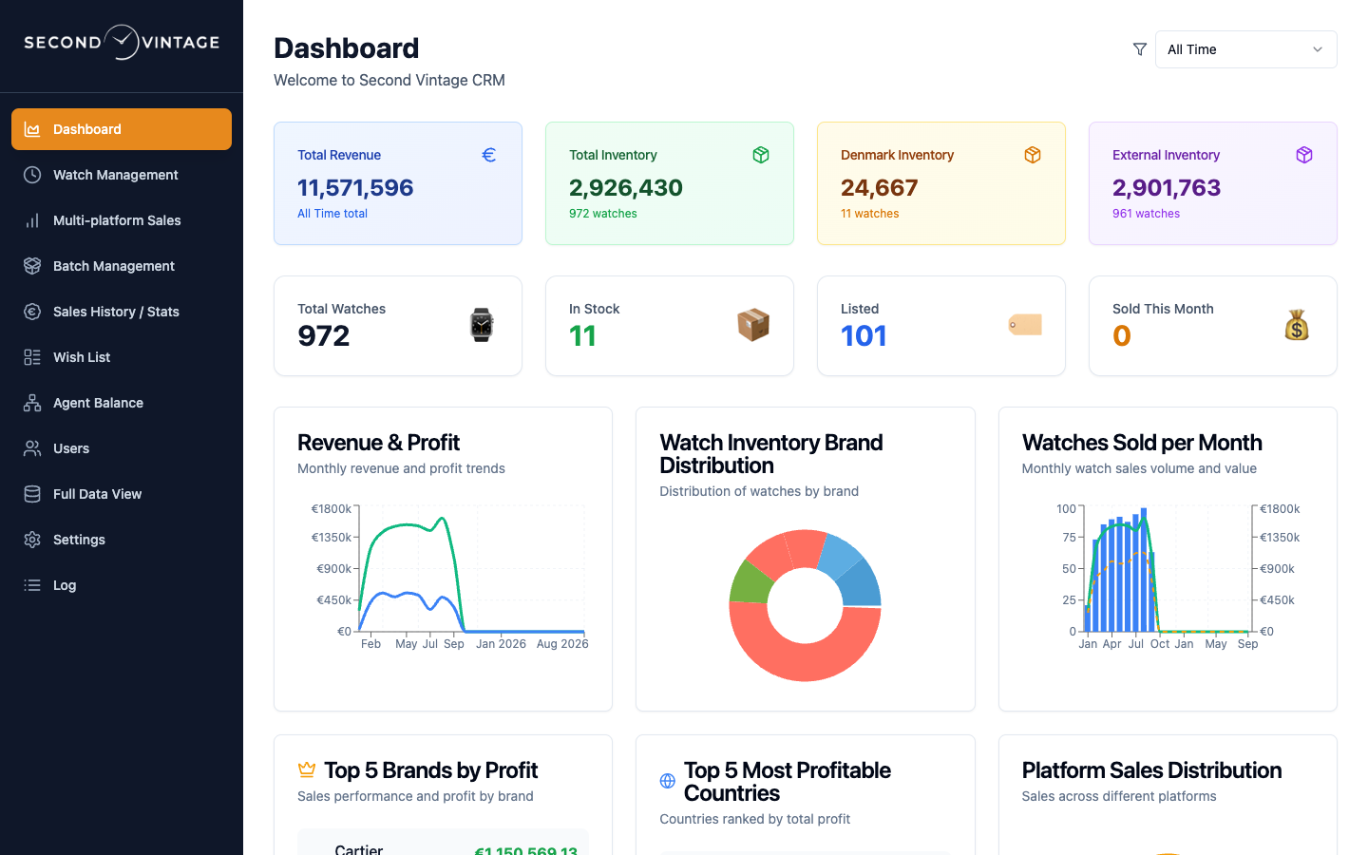
Task: Click the money bag icon in Sold This Month
Action: point(1297,325)
